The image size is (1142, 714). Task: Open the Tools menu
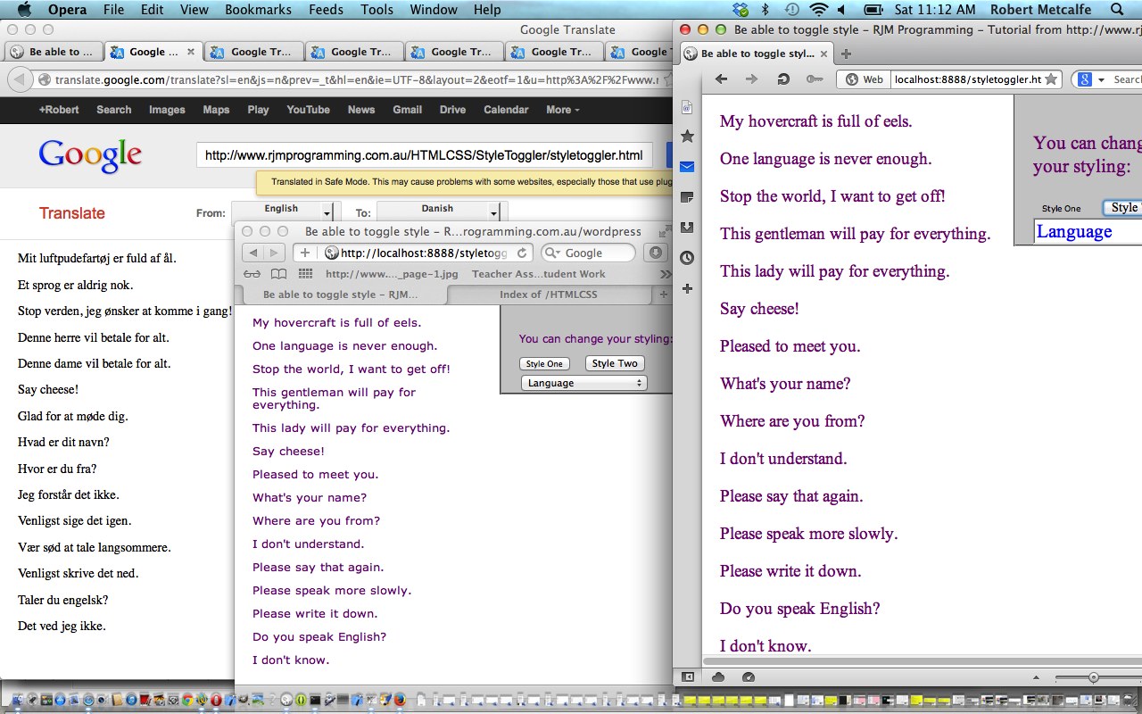coord(377,10)
